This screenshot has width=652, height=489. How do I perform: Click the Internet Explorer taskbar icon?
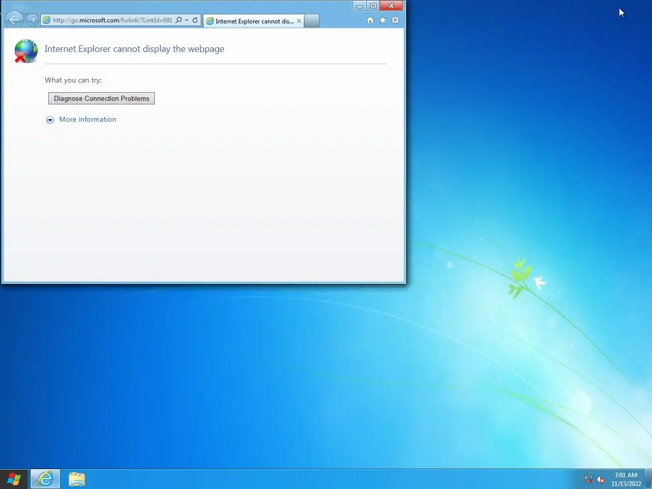click(x=45, y=479)
